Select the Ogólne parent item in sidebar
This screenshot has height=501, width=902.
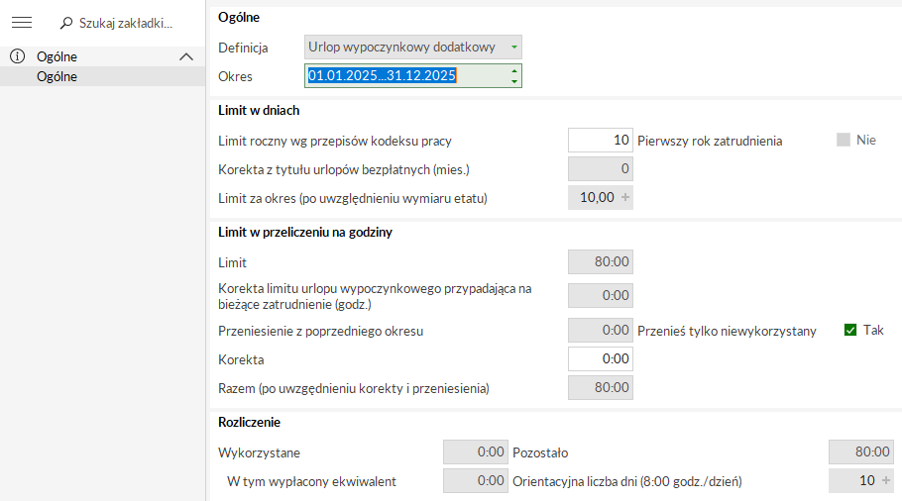coord(56,56)
